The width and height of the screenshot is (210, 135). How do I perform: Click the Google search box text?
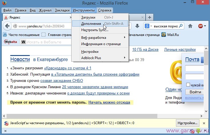[166, 26]
